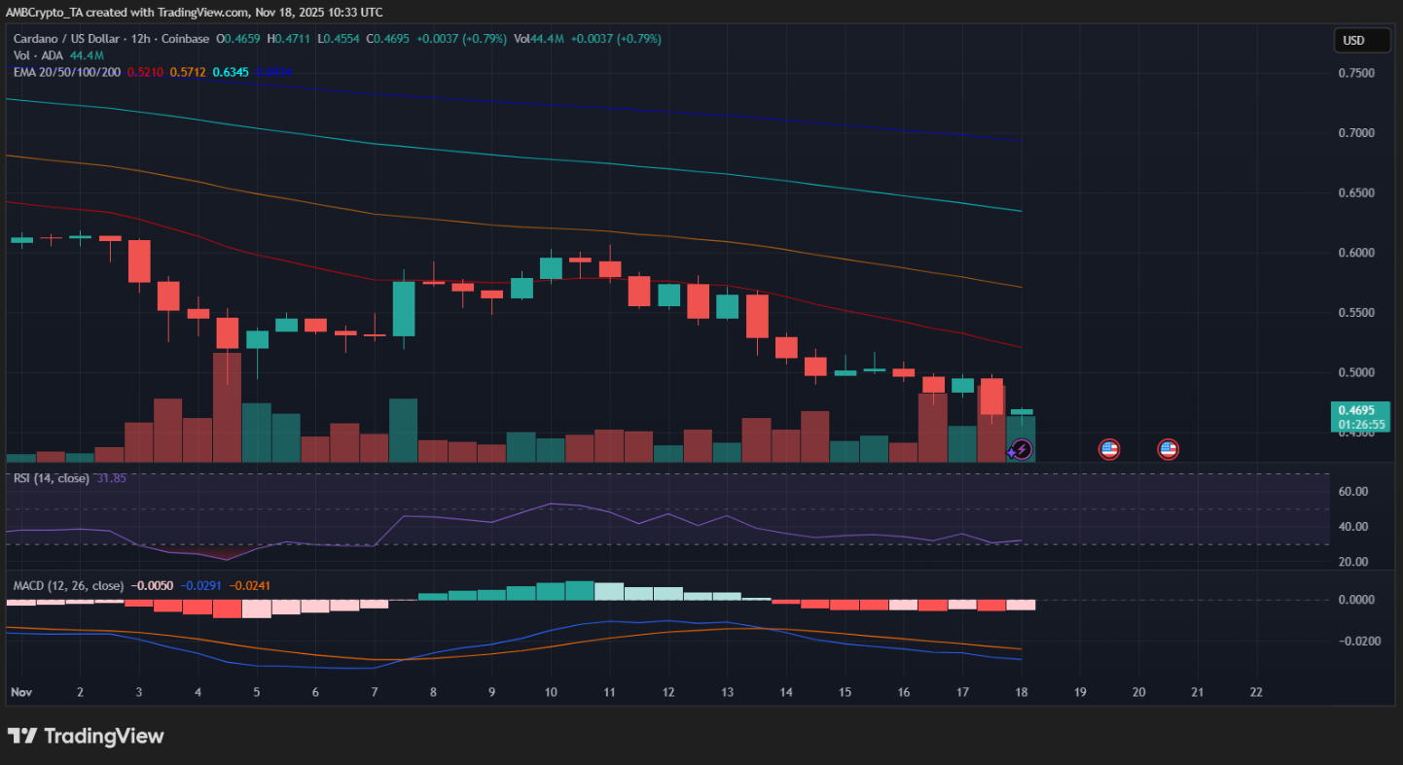Click the purple lightning event icon

point(1021,449)
